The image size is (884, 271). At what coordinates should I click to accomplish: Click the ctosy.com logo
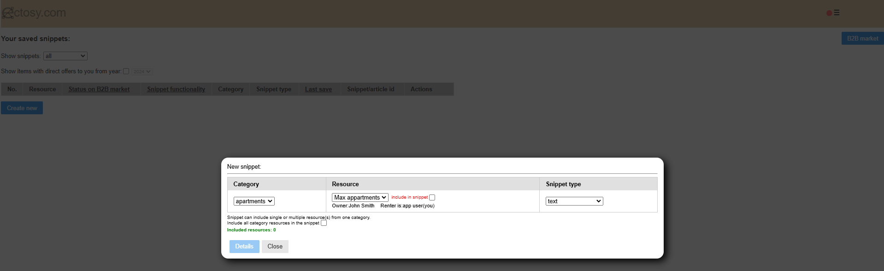click(34, 13)
